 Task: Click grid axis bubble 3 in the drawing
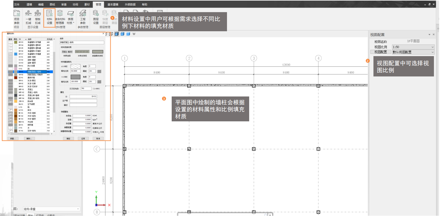[x=254, y=58]
